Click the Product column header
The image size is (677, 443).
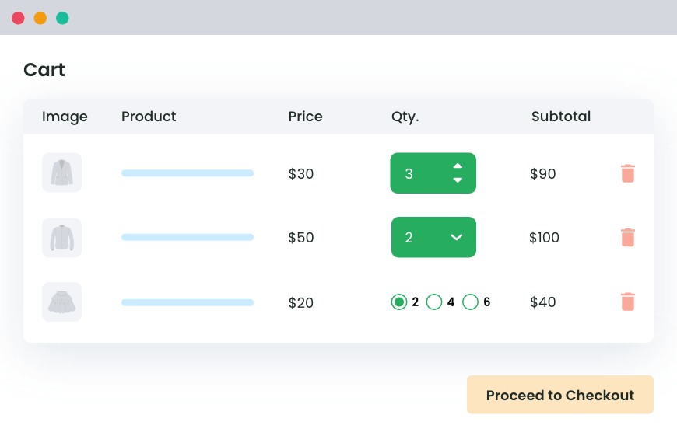pyautogui.click(x=149, y=117)
